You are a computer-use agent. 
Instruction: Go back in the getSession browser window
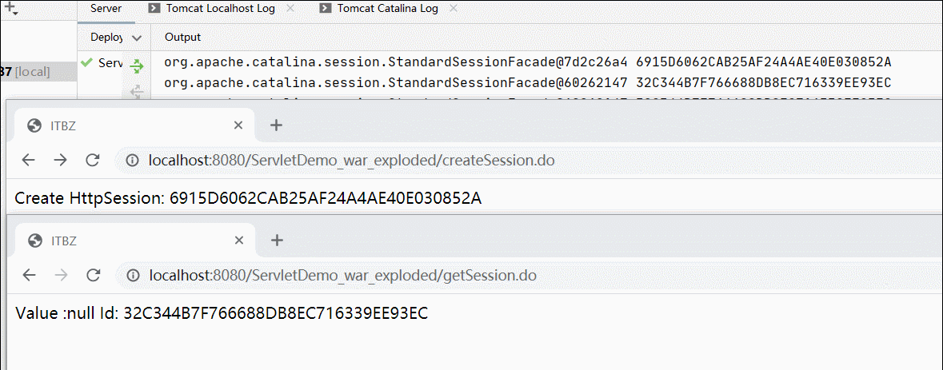(x=29, y=275)
